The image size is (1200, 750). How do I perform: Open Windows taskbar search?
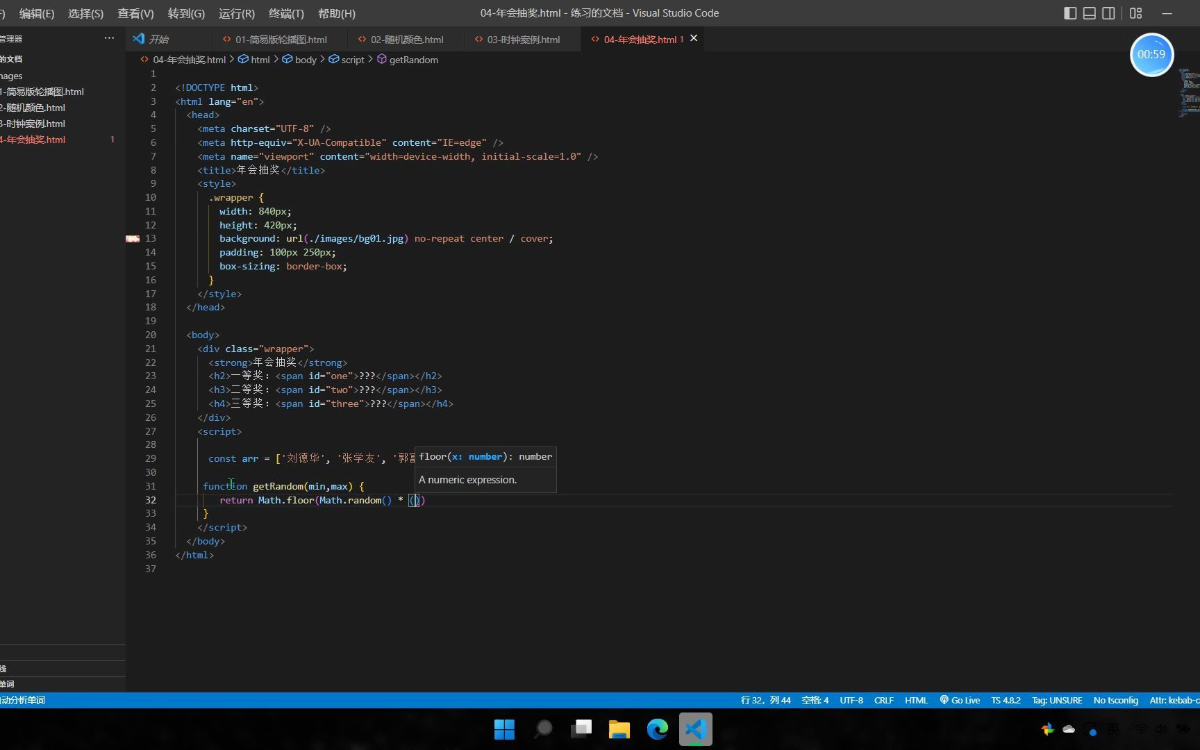543,729
